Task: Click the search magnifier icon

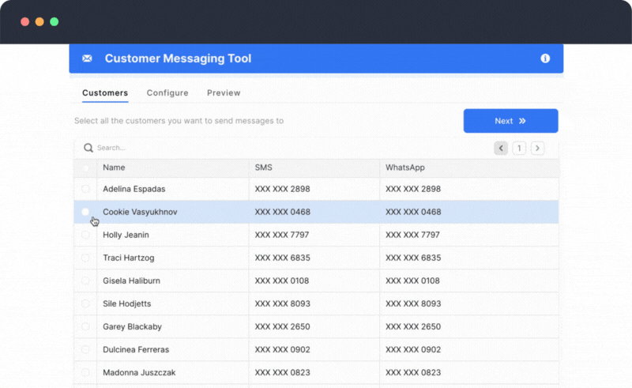Action: [88, 148]
